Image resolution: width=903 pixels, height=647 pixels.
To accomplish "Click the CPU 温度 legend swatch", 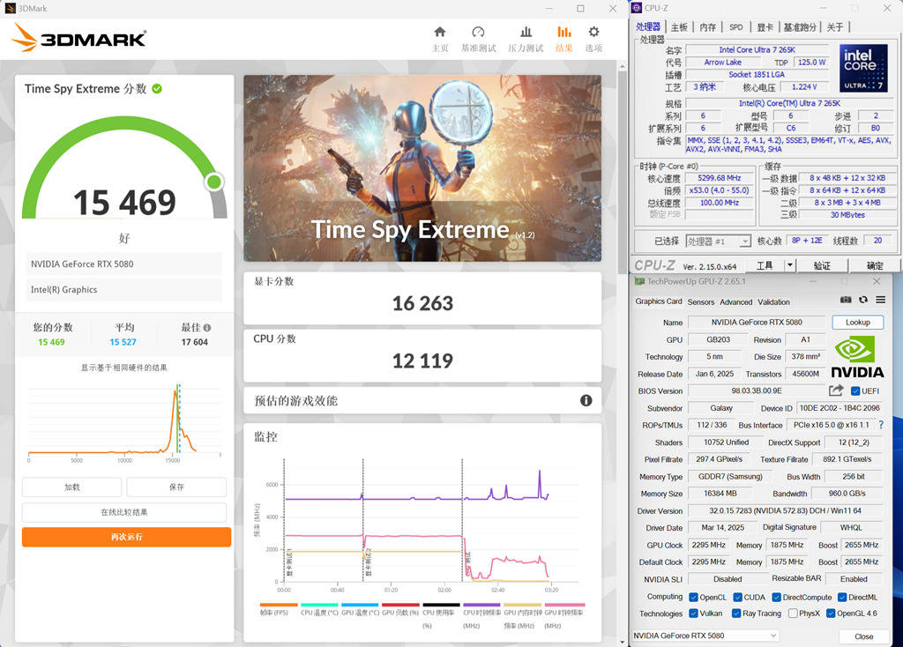I will pyautogui.click(x=319, y=605).
